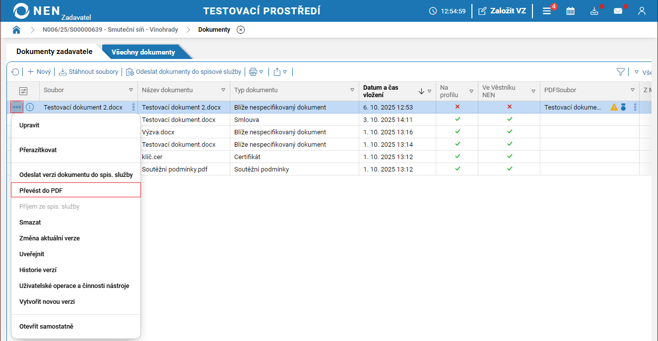The width and height of the screenshot is (658, 341).
Task: Click the Nový button in toolbar
Action: [x=39, y=72]
